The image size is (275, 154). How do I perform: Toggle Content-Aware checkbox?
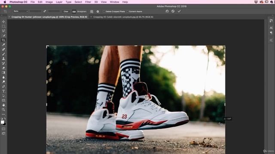coord(128,12)
